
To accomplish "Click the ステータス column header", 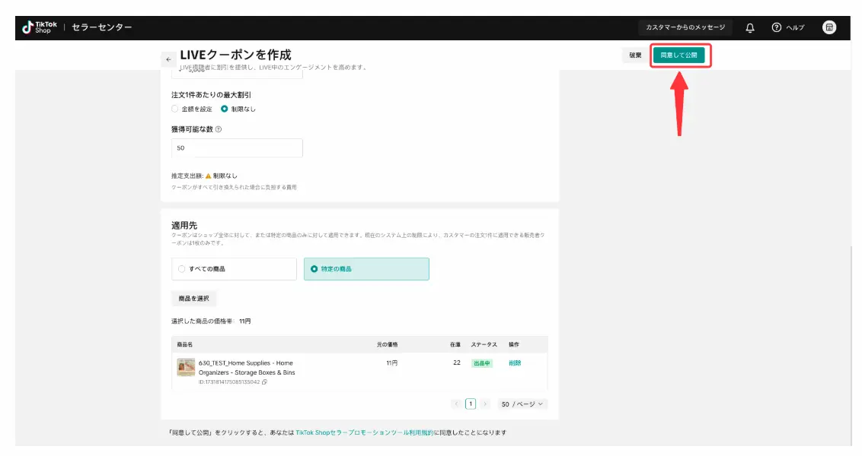I will [x=484, y=344].
